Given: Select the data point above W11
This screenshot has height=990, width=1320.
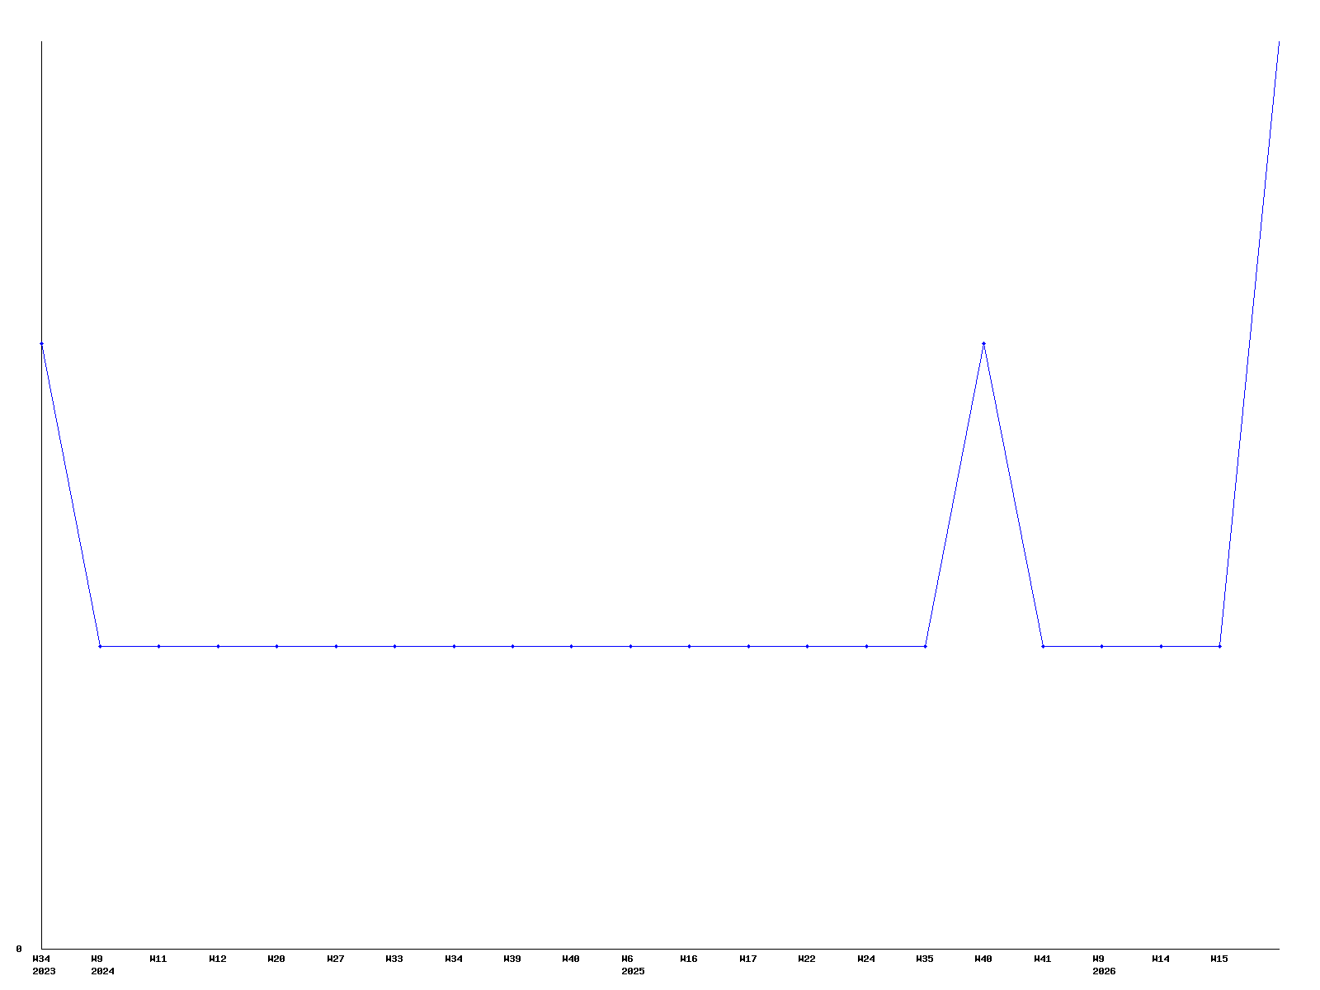Looking at the screenshot, I should coord(158,646).
